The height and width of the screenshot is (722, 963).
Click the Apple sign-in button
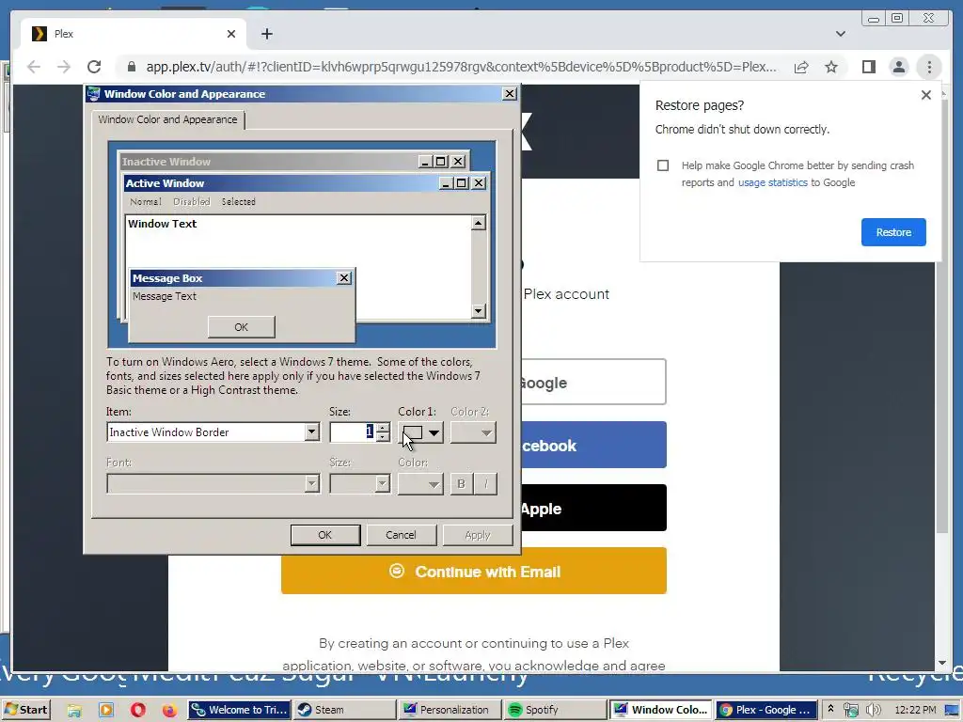[593, 508]
